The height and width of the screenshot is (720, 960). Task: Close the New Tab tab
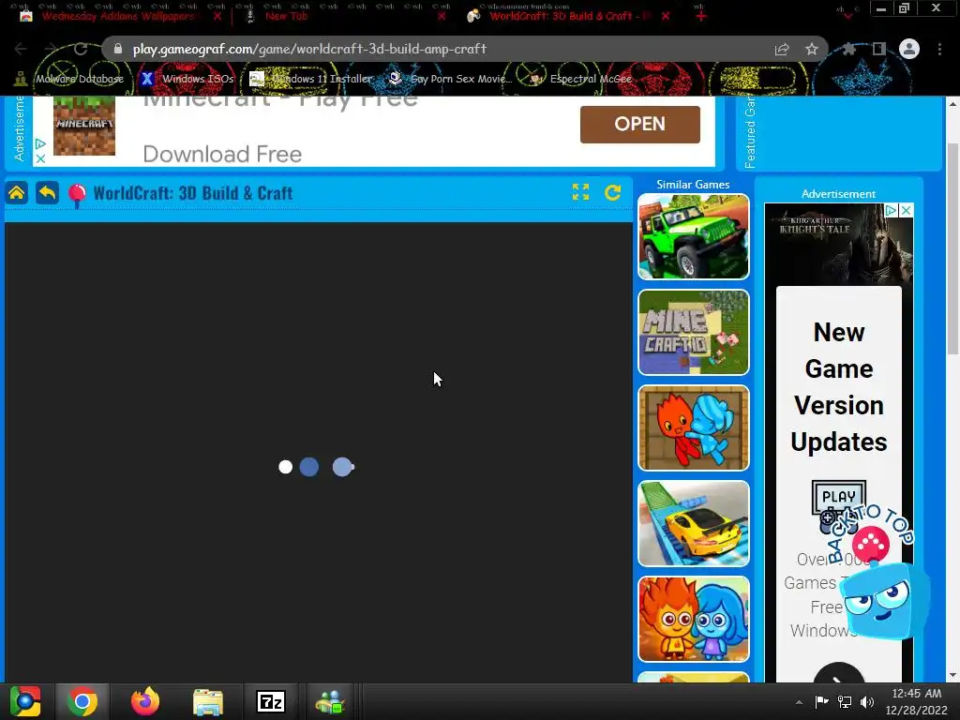coord(442,16)
